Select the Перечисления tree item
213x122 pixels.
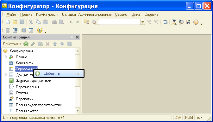(x=28, y=87)
